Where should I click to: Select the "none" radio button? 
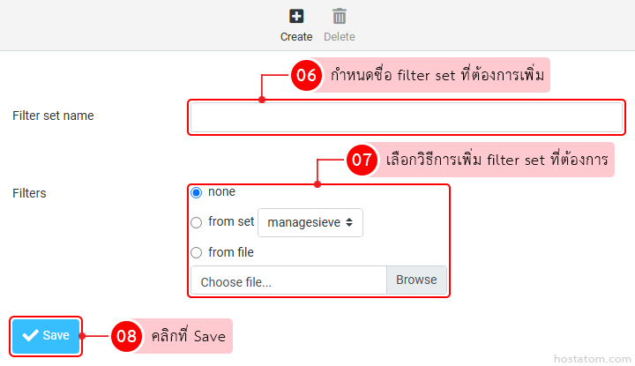tap(197, 192)
